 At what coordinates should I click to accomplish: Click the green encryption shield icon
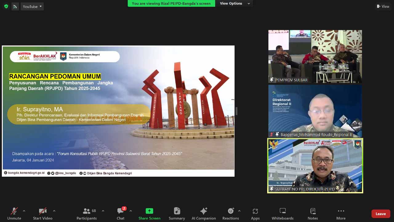[x=6, y=6]
